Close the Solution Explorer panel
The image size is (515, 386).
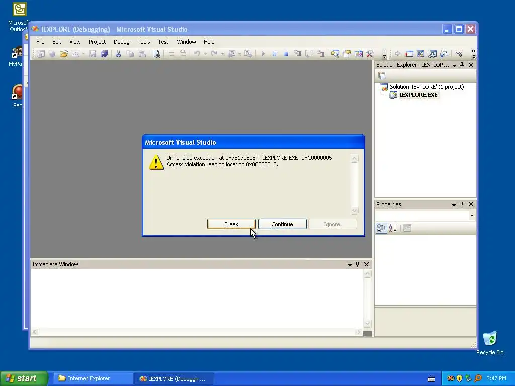pyautogui.click(x=471, y=65)
